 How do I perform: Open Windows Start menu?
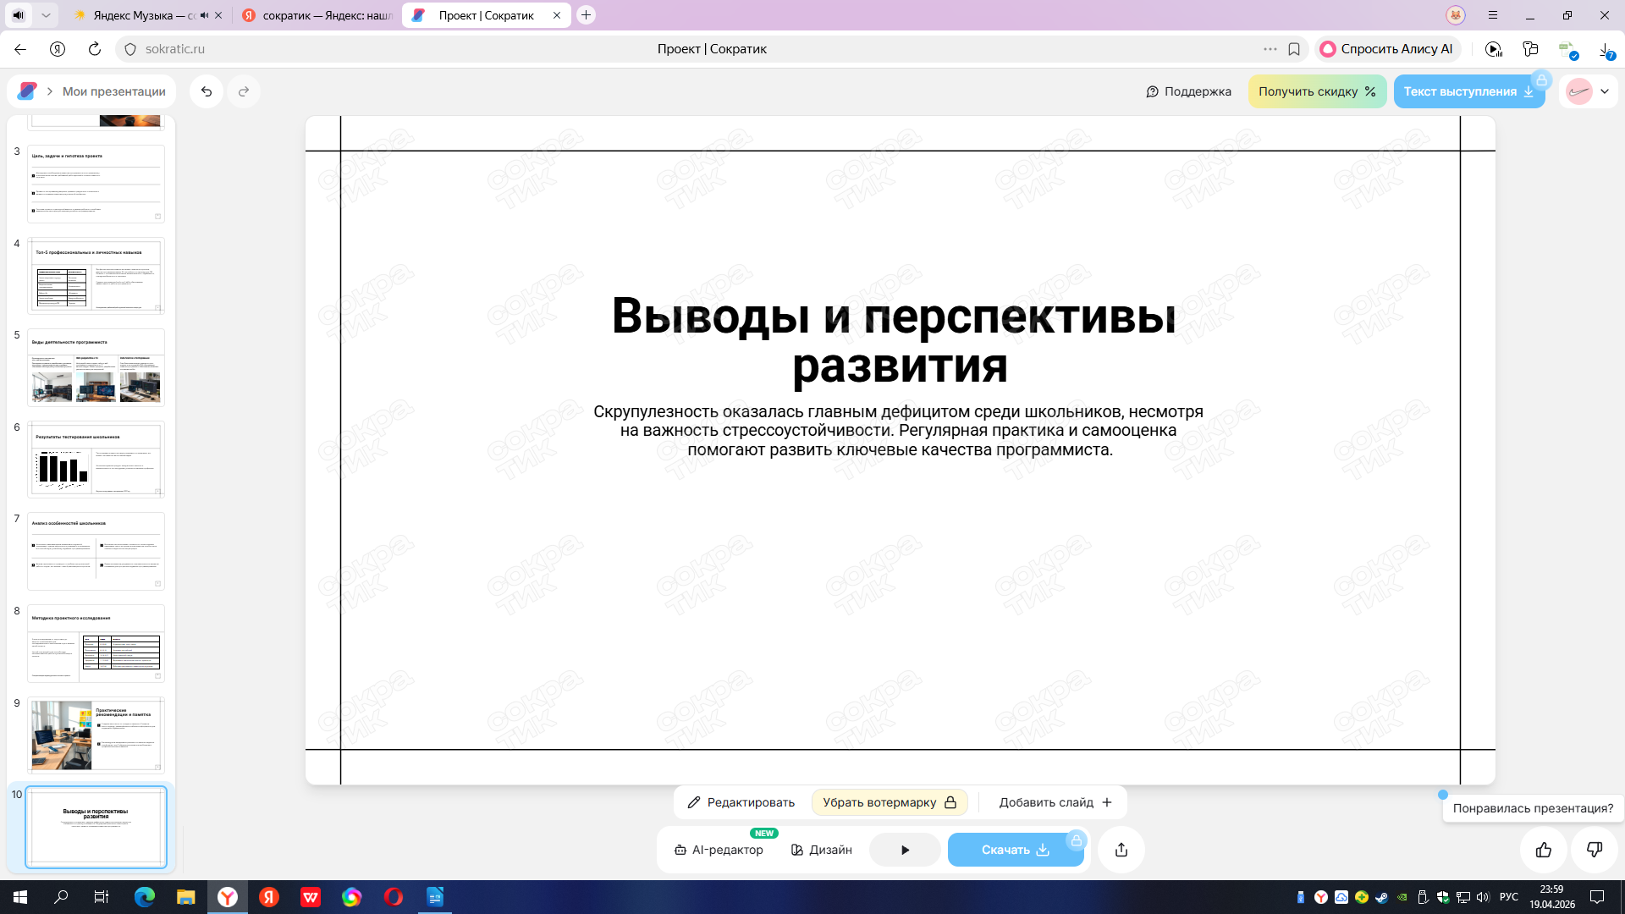click(20, 897)
